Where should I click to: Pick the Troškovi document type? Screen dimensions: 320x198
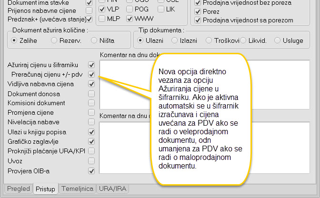(x=210, y=40)
